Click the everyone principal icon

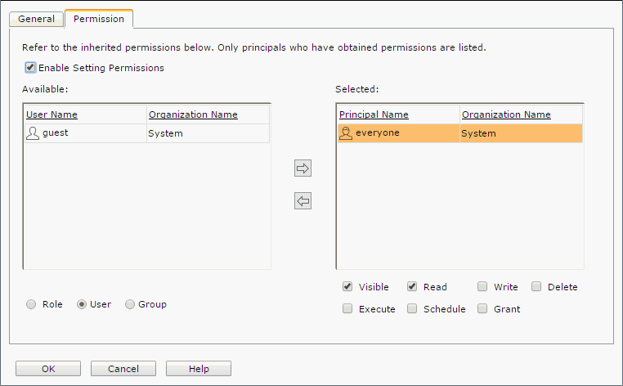pyautogui.click(x=346, y=133)
